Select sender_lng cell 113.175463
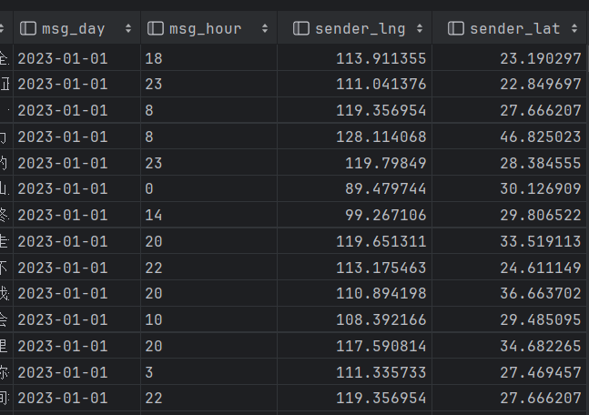Screen dimensions: 589x415 pos(355,268)
